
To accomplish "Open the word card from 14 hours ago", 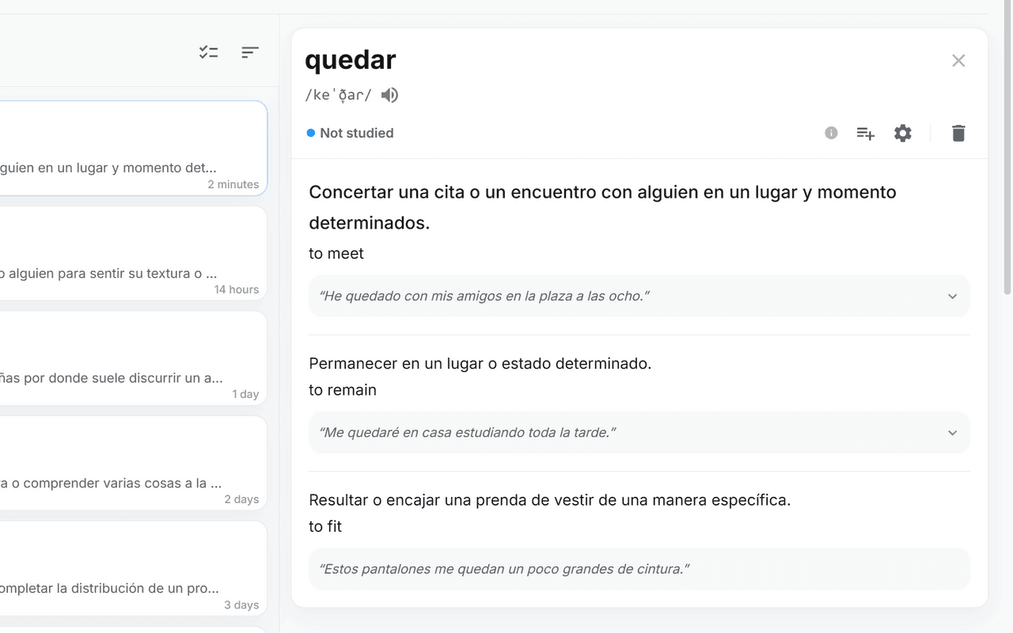I will point(133,253).
